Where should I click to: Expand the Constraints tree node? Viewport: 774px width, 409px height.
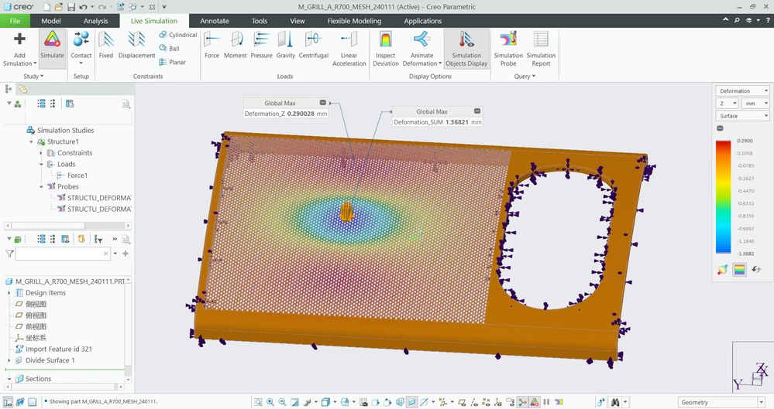[41, 153]
